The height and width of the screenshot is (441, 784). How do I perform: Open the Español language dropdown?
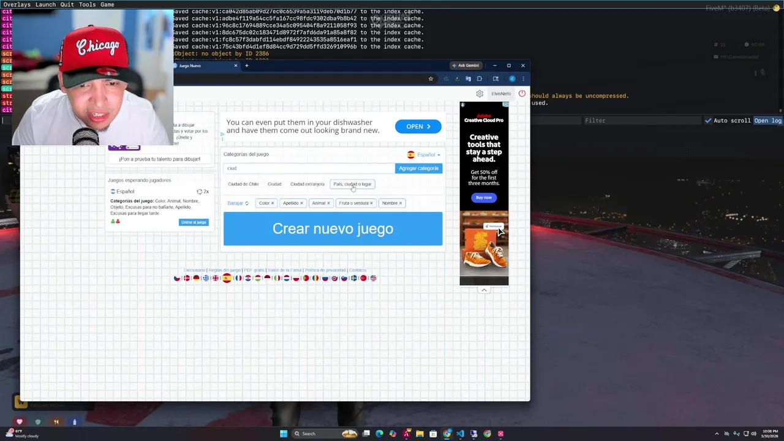[424, 154]
